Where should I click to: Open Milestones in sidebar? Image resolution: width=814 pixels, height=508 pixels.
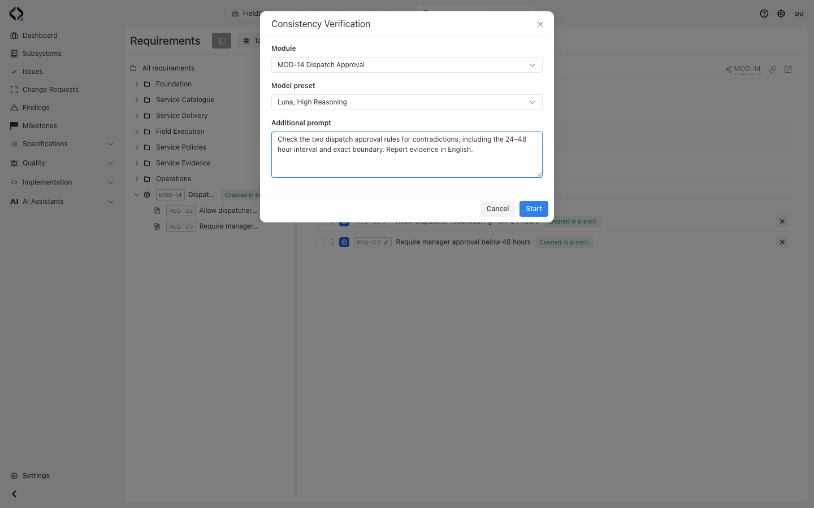40,126
